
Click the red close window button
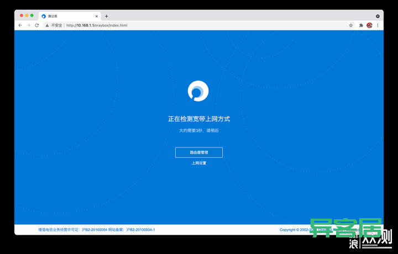click(22, 15)
